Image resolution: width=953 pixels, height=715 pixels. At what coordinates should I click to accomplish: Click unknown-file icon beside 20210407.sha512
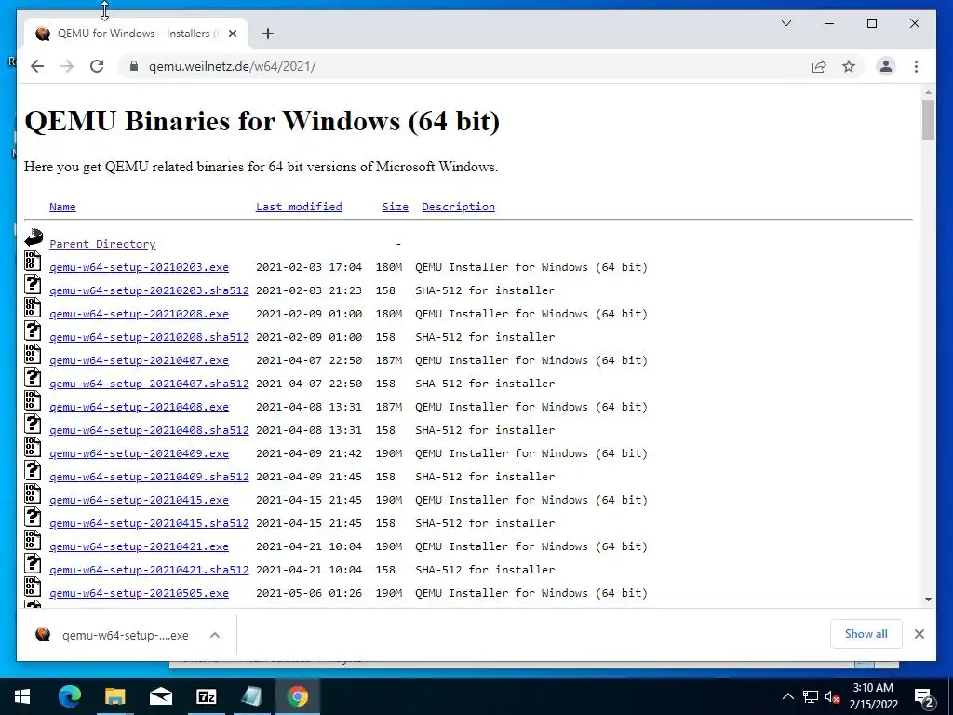click(x=33, y=377)
